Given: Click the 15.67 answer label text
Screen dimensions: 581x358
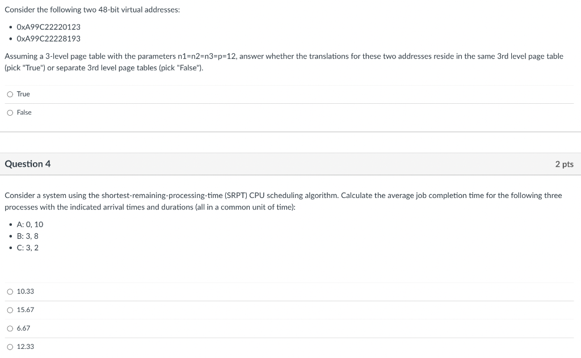Looking at the screenshot, I should 26,310.
